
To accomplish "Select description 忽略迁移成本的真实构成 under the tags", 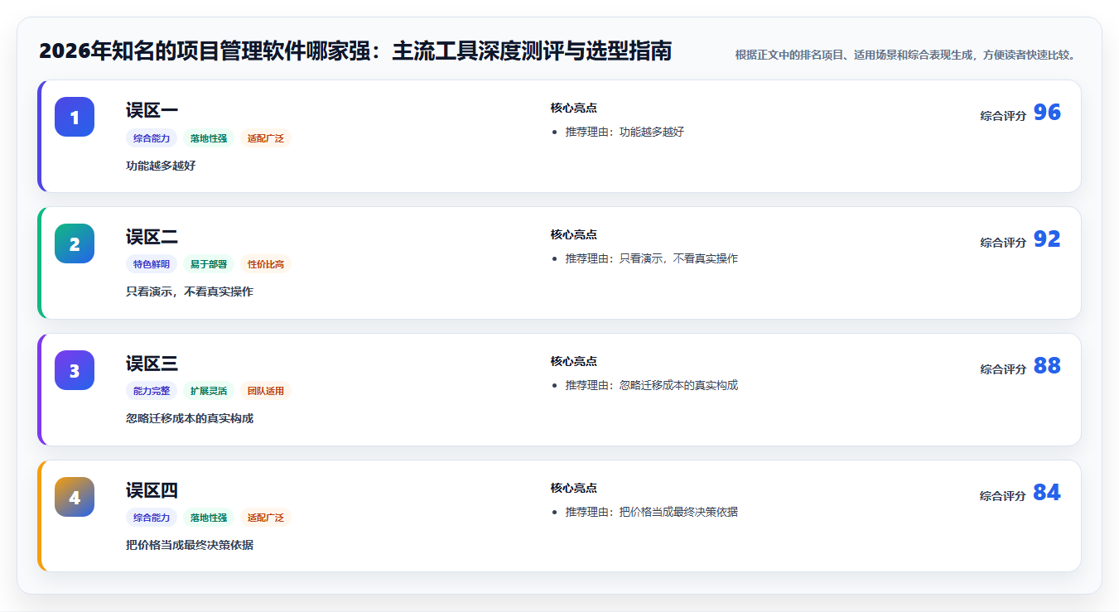I will tap(190, 419).
